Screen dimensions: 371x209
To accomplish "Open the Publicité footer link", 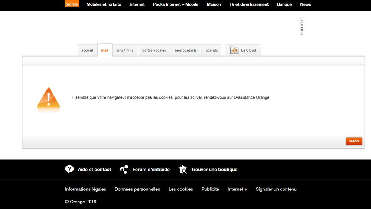I will tap(210, 189).
